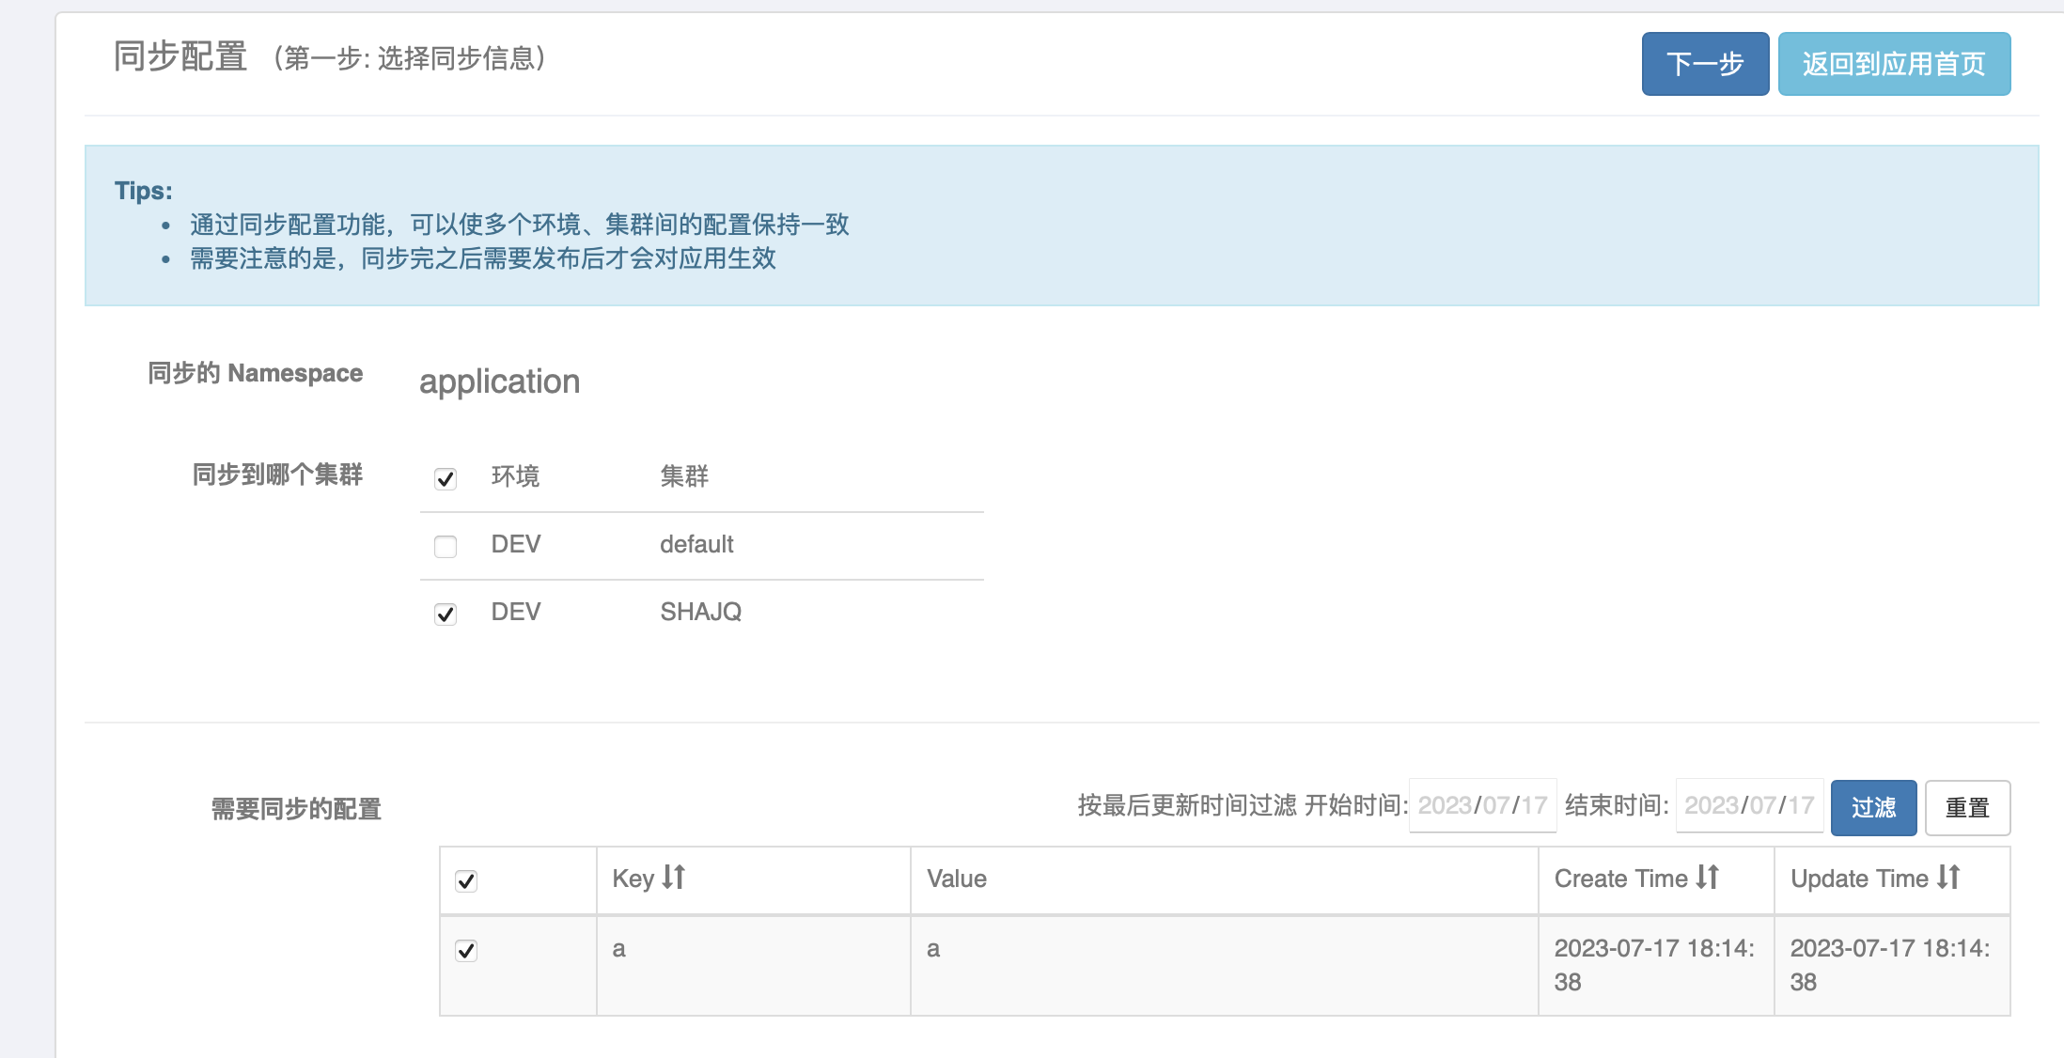
Task: Uncheck the config row with key a
Action: [466, 951]
